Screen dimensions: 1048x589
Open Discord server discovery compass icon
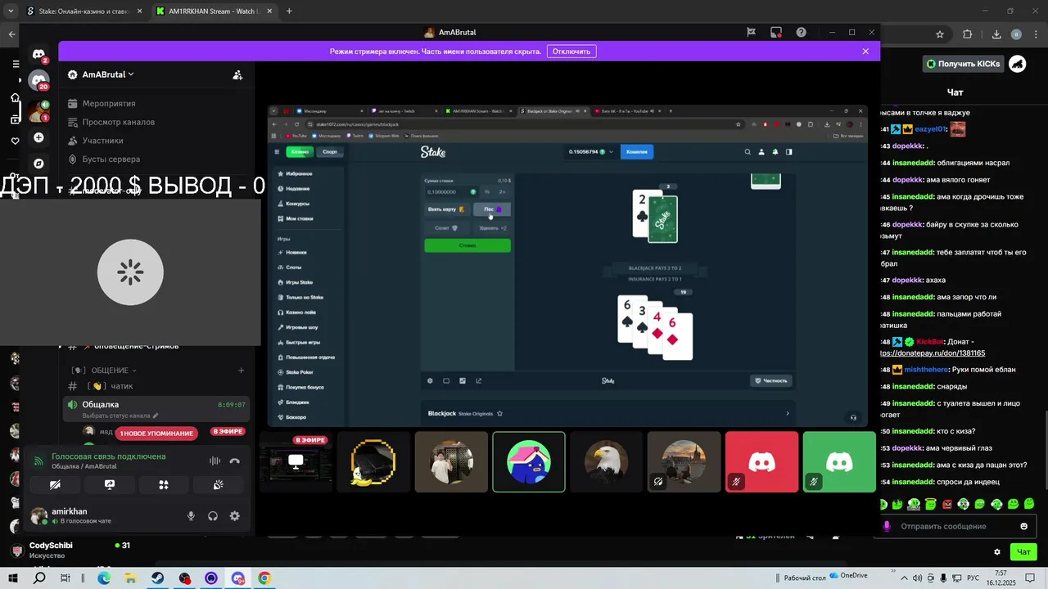click(x=38, y=164)
